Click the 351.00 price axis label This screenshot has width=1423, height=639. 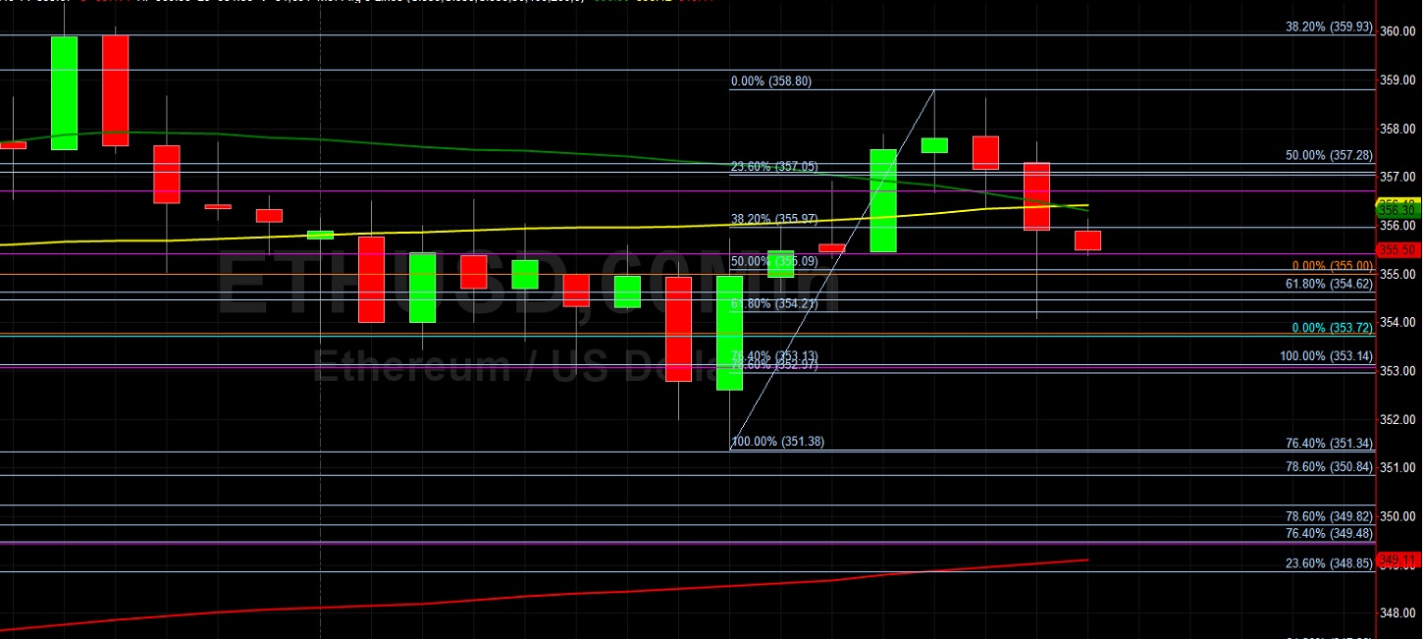coord(1397,467)
